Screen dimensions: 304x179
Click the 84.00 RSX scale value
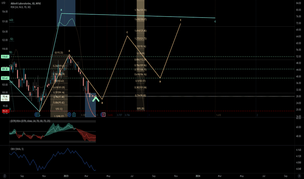298,3
